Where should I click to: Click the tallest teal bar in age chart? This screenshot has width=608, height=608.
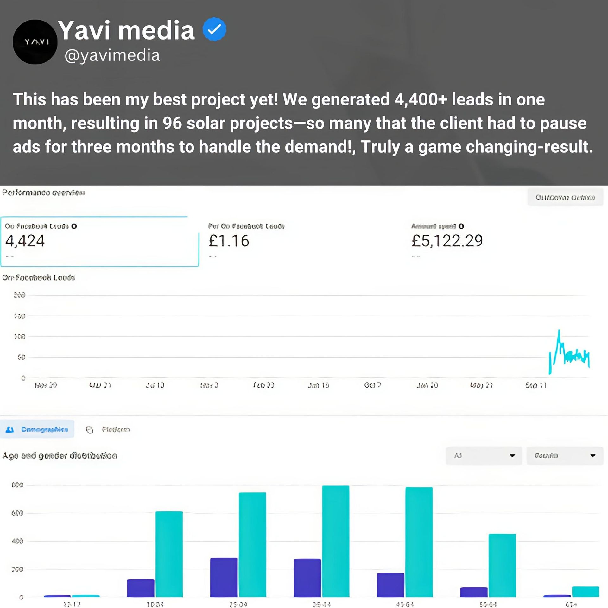pyautogui.click(x=336, y=541)
